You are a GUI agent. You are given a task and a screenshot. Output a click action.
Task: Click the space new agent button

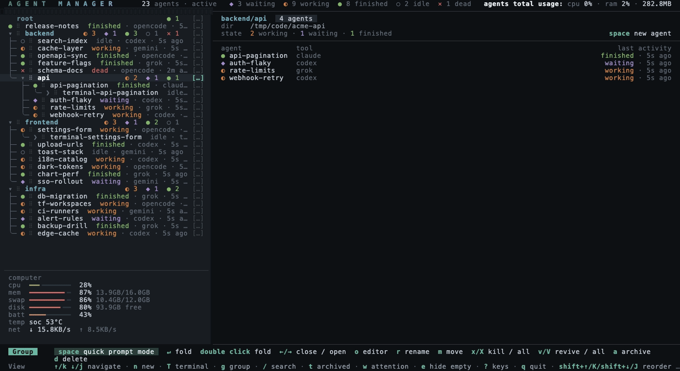[x=640, y=33]
